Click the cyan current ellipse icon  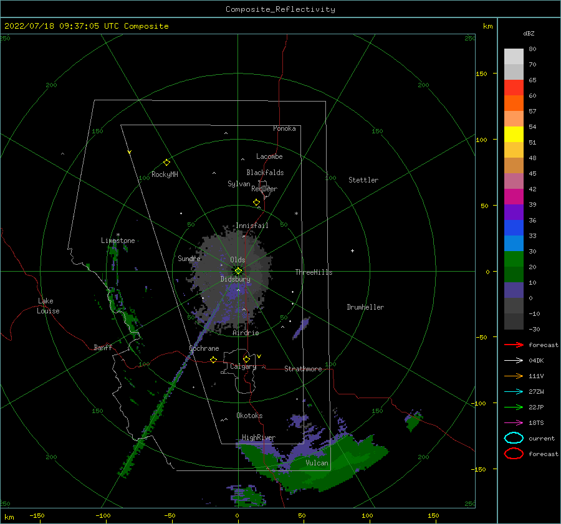514,438
